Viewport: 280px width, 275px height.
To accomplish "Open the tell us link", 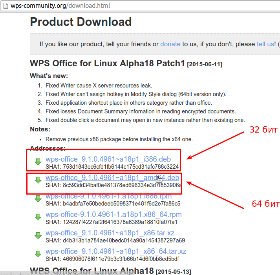I will click(265, 44).
